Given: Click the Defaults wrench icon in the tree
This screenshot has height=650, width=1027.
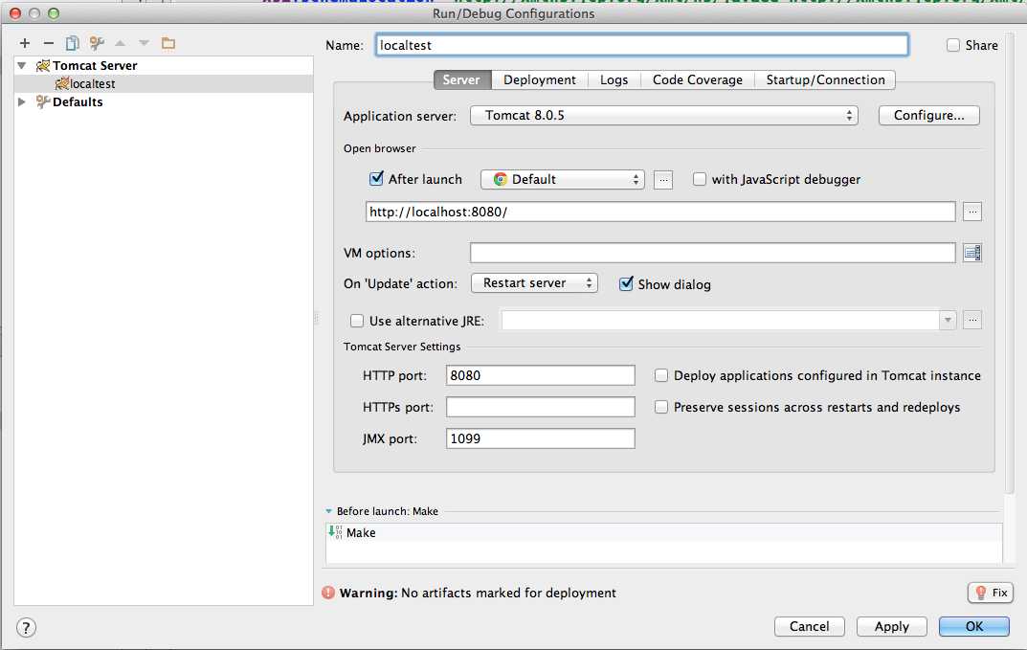Looking at the screenshot, I should (x=43, y=101).
